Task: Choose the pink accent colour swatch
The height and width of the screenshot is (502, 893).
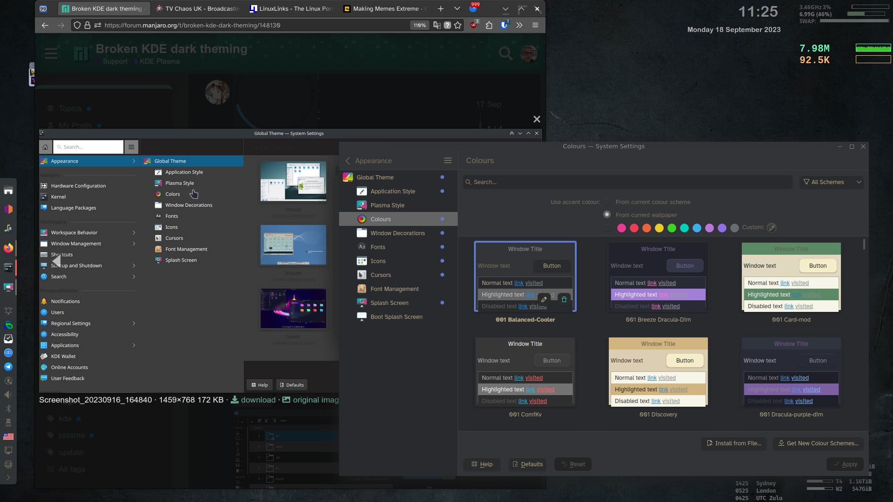Action: [621, 228]
